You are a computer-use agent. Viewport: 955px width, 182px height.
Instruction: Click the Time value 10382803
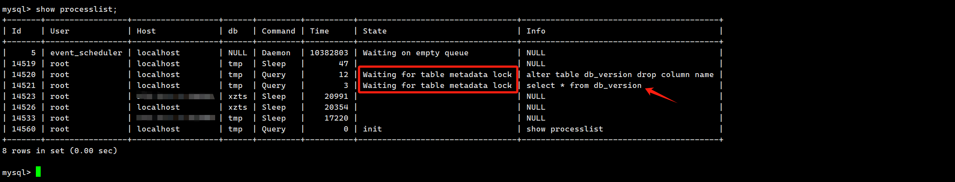point(329,53)
